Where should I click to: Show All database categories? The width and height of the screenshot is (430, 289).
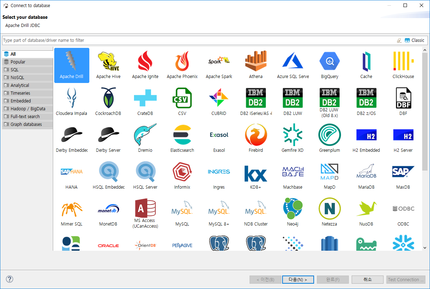click(28, 54)
